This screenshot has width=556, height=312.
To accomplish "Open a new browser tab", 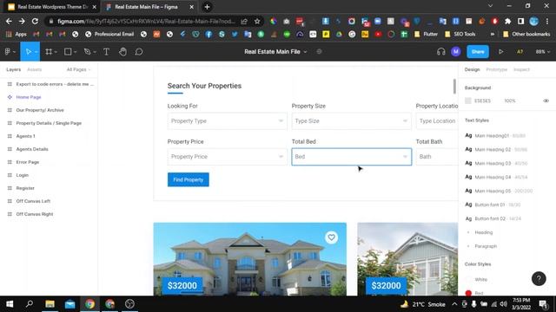I will pos(207,7).
